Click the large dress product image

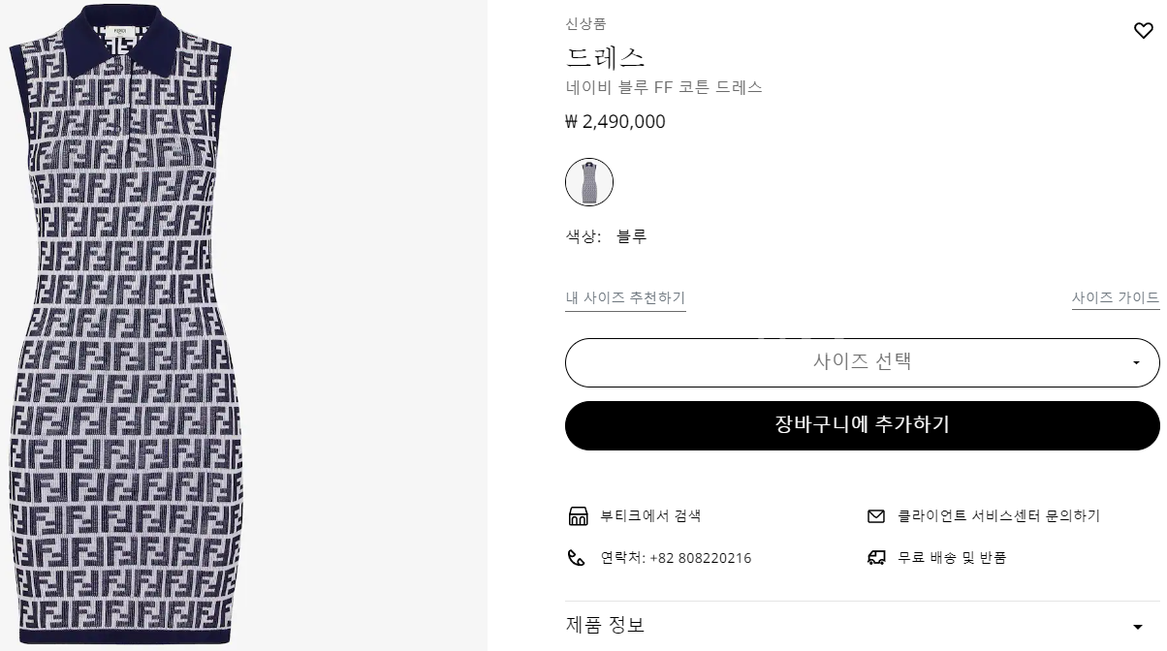[x=126, y=325]
